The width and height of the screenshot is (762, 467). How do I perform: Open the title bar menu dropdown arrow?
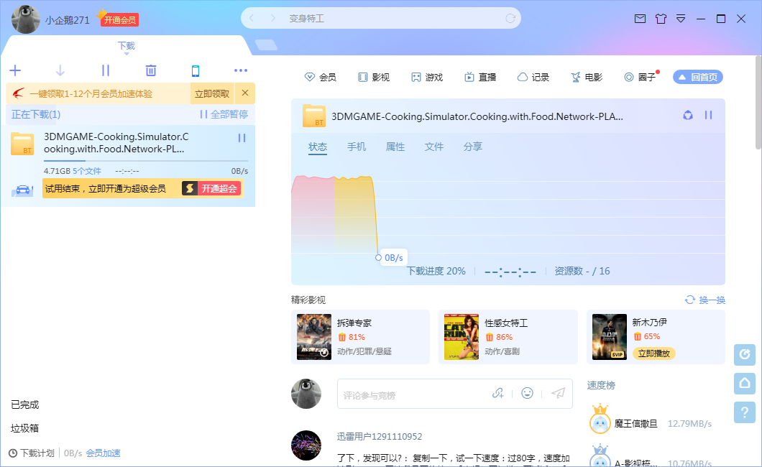[681, 19]
